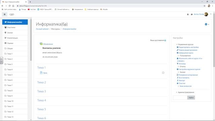The image size is (215, 121).
Task: Bookmark this page with the star icon
Action: (x=205, y=6)
